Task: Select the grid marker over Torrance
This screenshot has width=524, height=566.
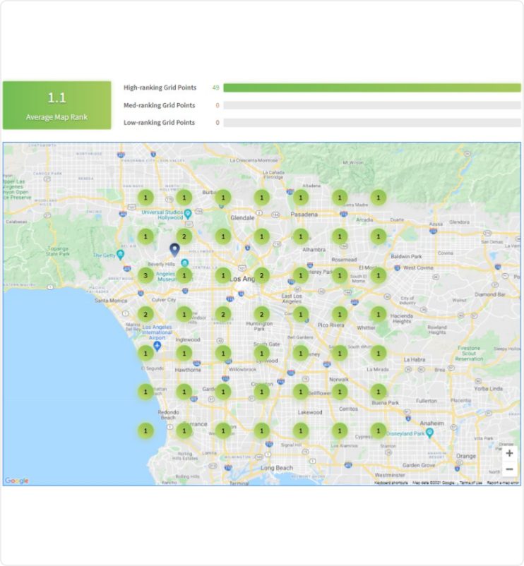Action: (184, 430)
